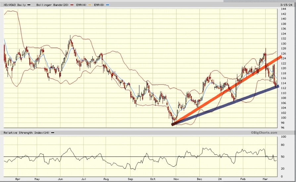Click the dark blue support trendline
Image resolution: width=296 pixels, height=182 pixels.
[225, 105]
